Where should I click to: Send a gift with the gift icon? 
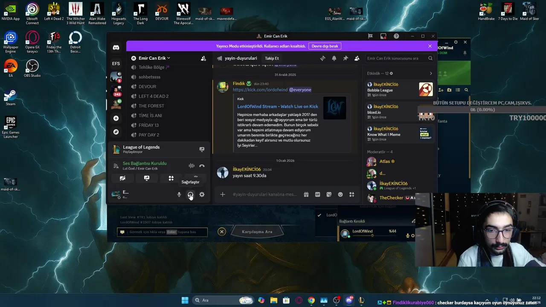point(306,194)
